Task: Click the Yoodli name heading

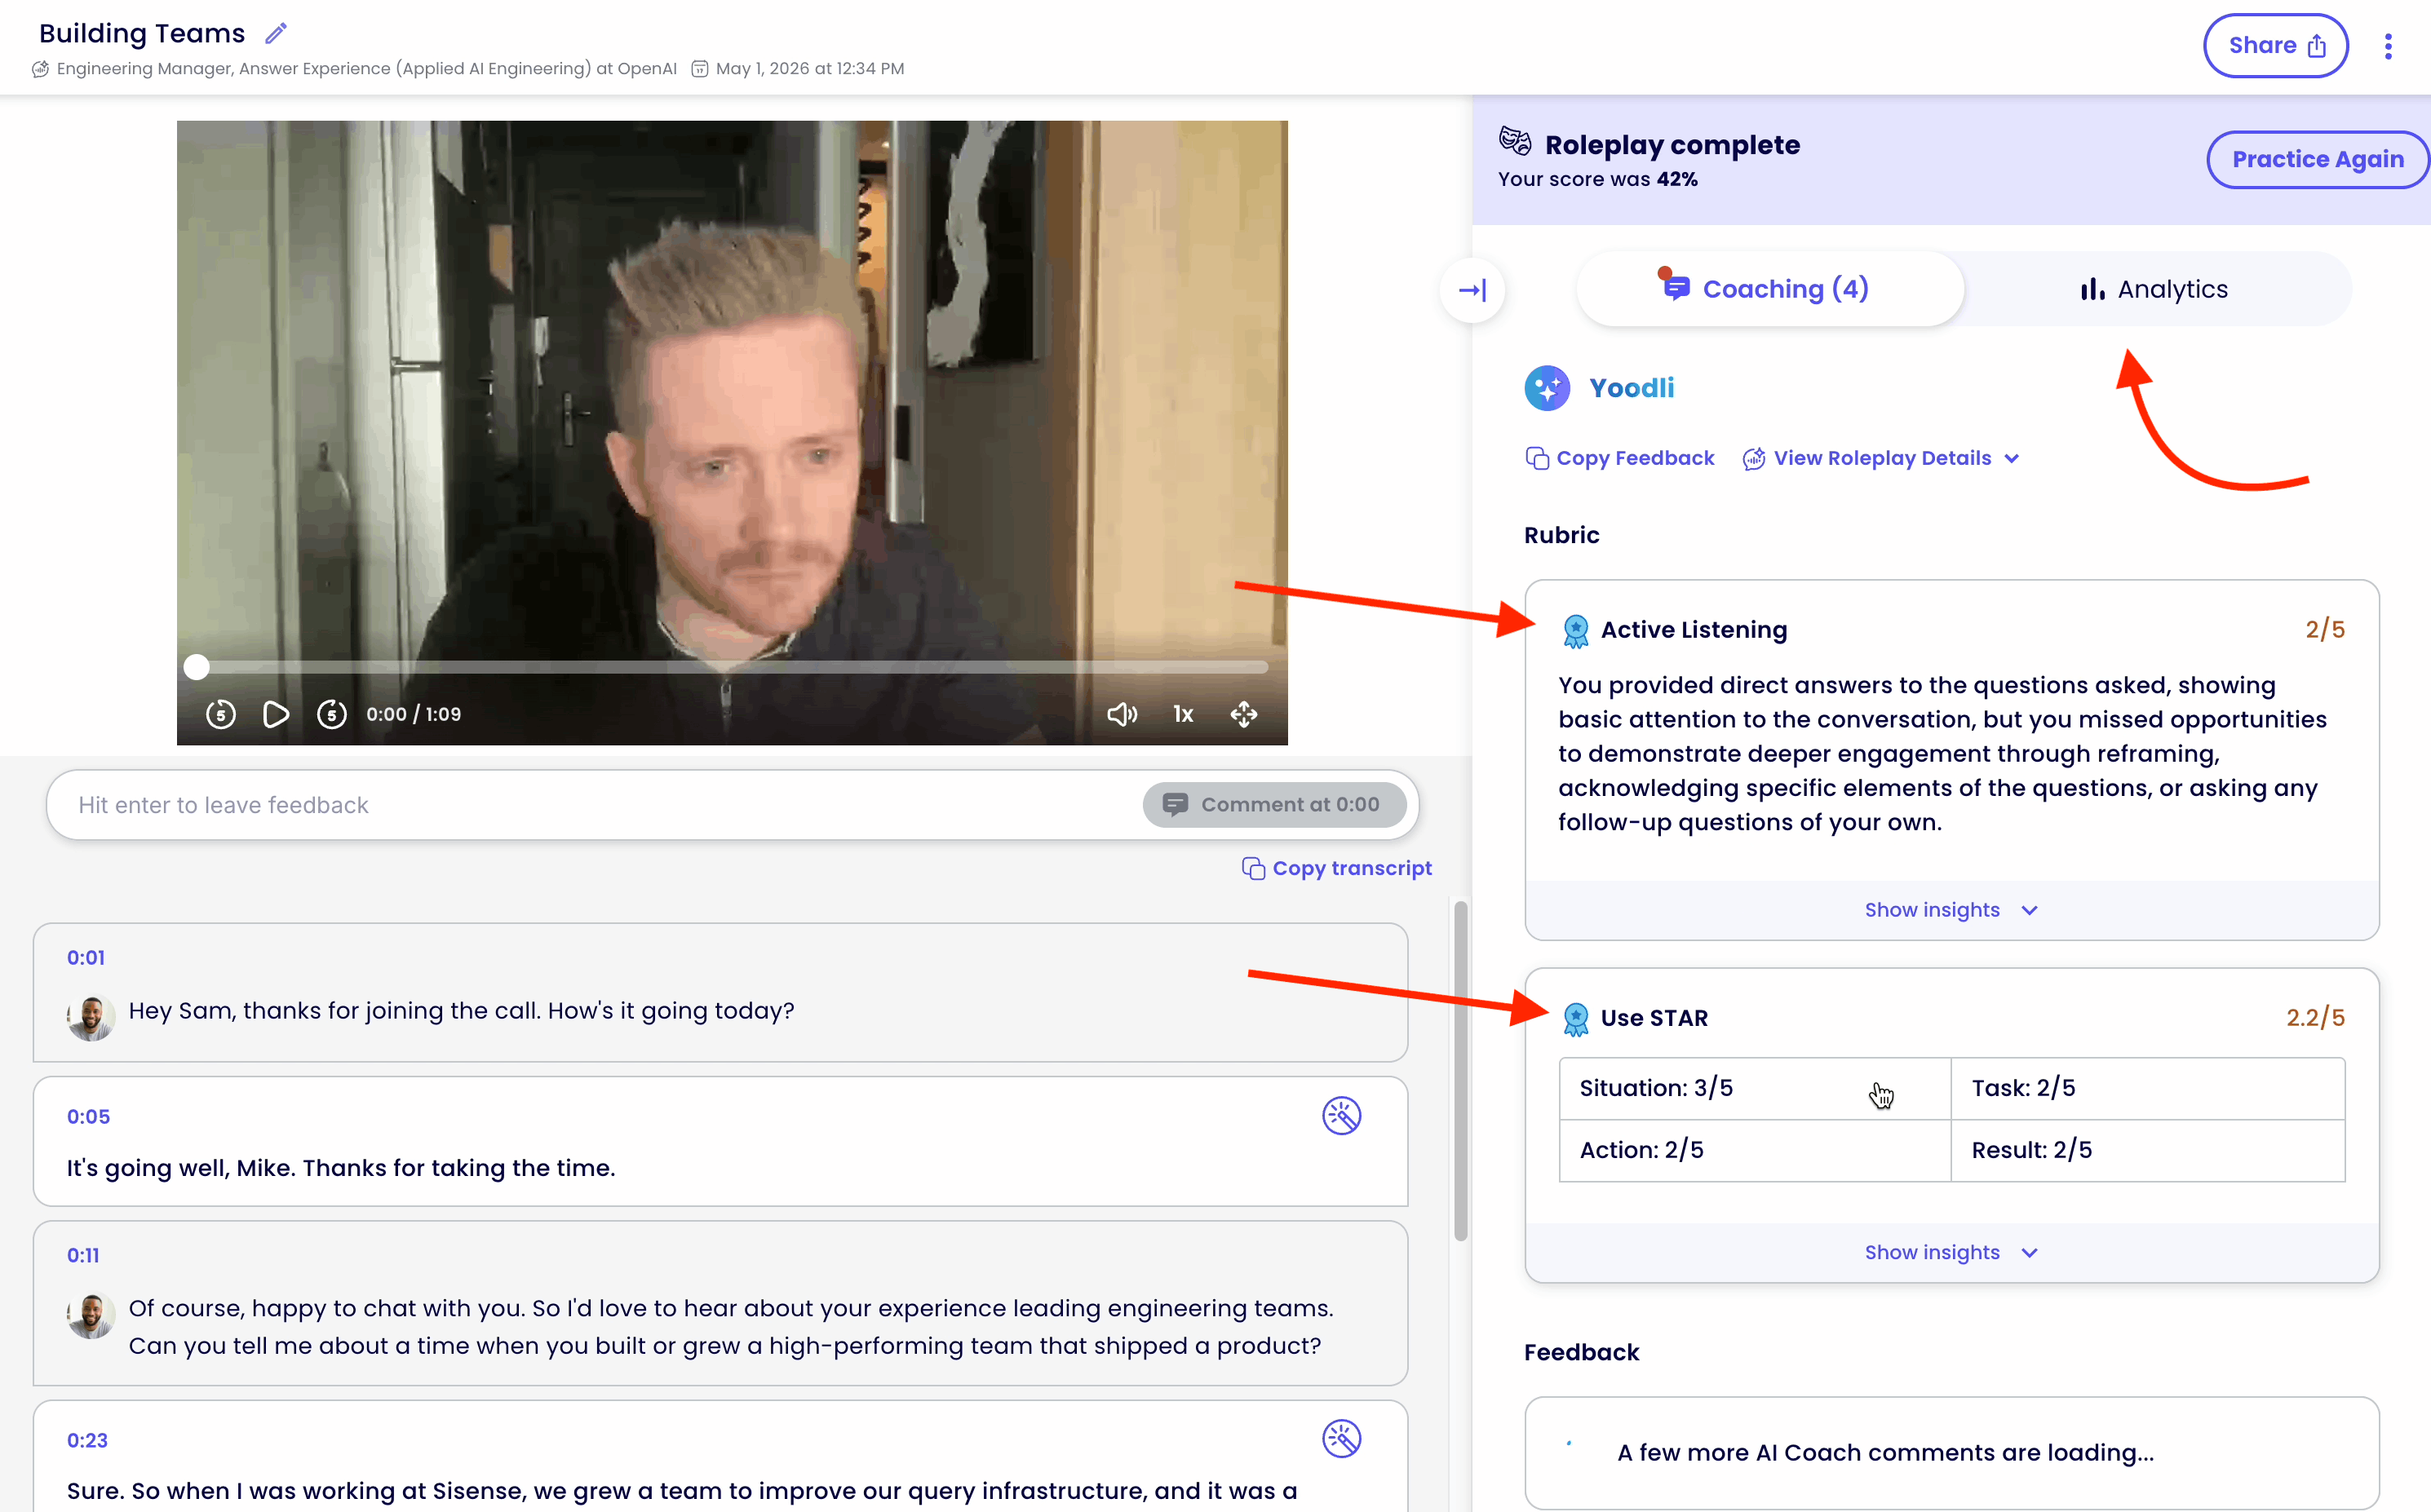Action: coord(1632,388)
